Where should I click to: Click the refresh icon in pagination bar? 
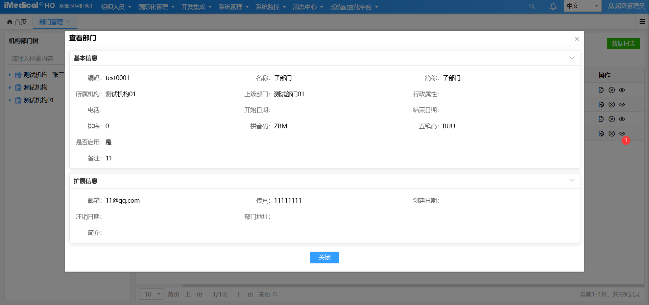pyautogui.click(x=275, y=295)
